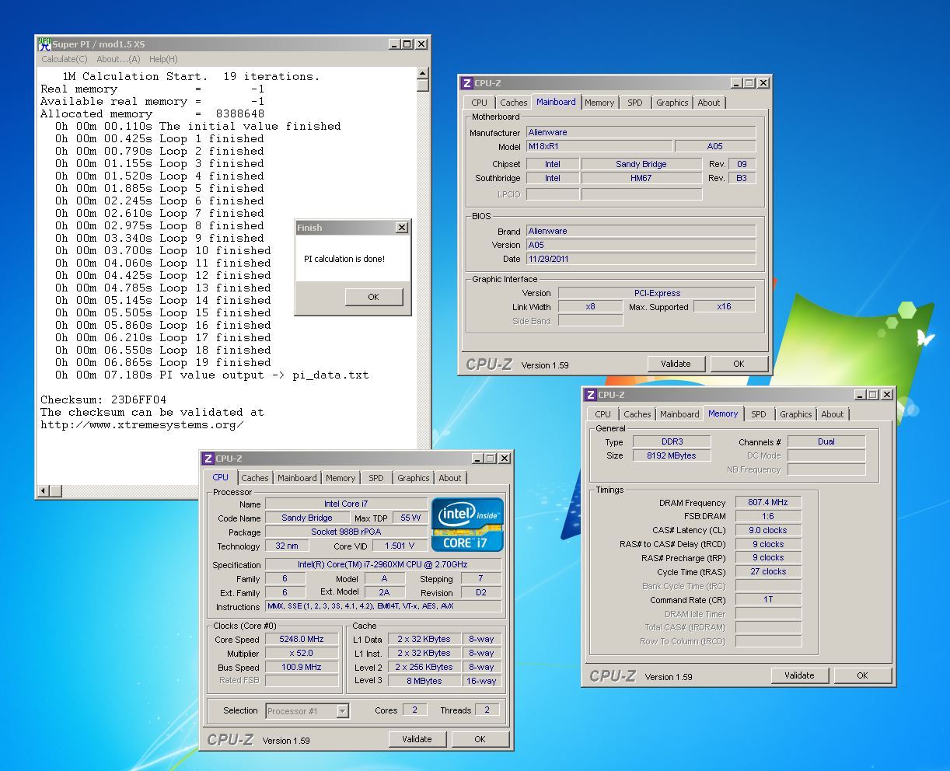Click the CAS# Latency value '9.0 clocks'
The image size is (950, 771).
point(768,530)
